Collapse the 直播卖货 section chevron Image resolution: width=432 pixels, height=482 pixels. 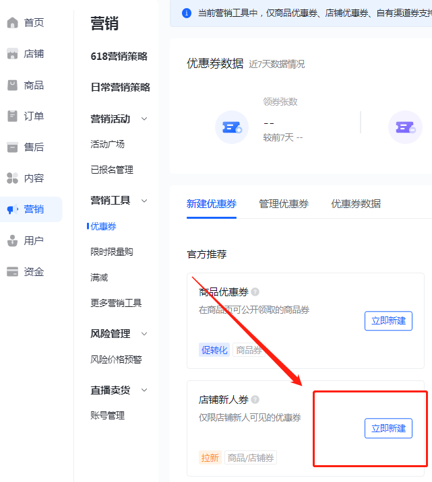click(144, 390)
